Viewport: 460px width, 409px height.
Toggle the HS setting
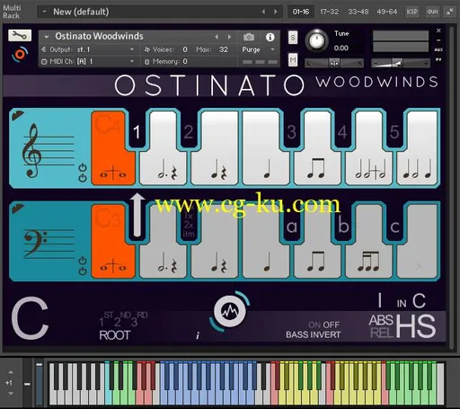pos(416,326)
